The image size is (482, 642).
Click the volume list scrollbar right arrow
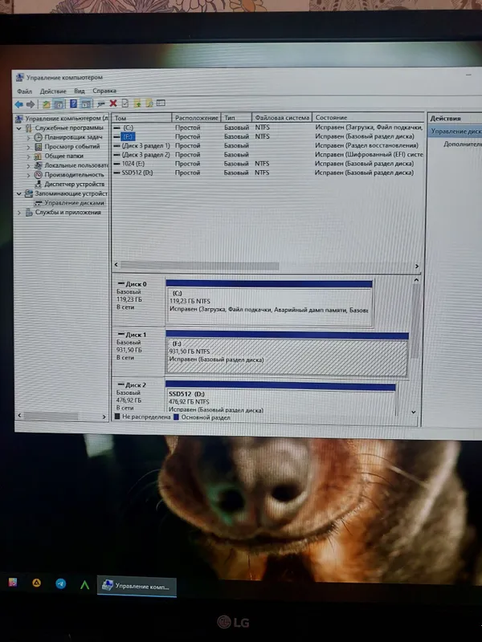tap(417, 266)
